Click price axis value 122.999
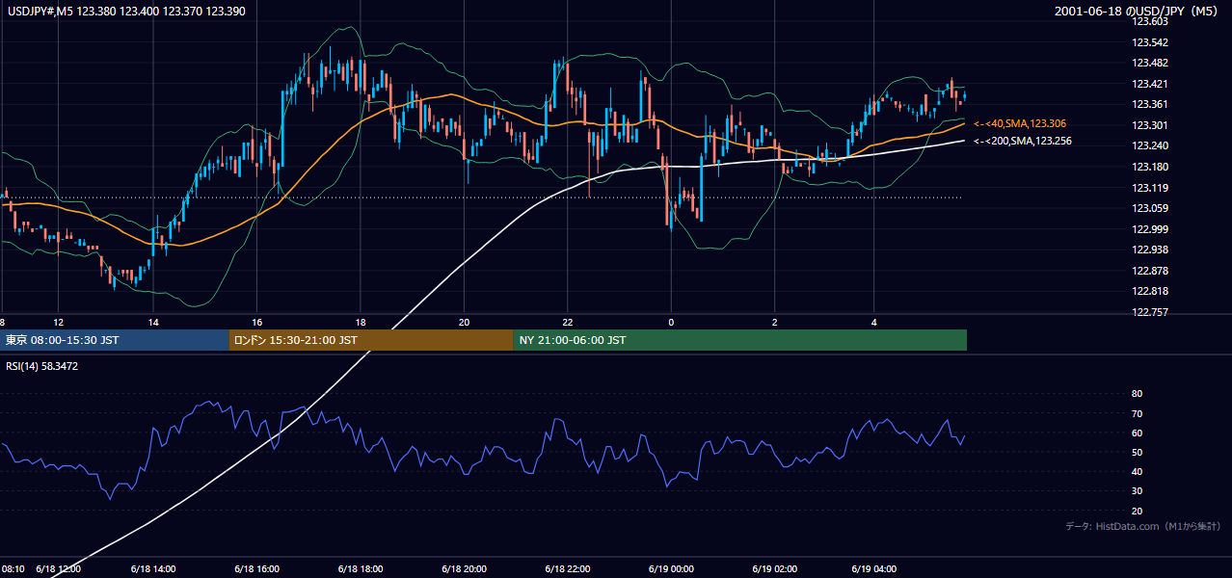The height and width of the screenshot is (578, 1232). 1149,229
